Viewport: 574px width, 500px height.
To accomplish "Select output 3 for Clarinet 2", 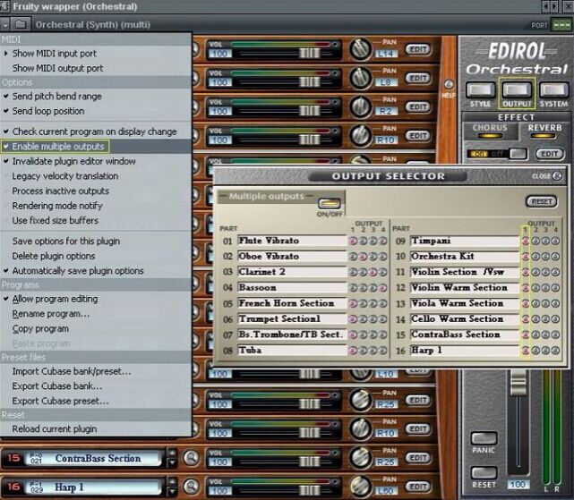I will point(373,272).
